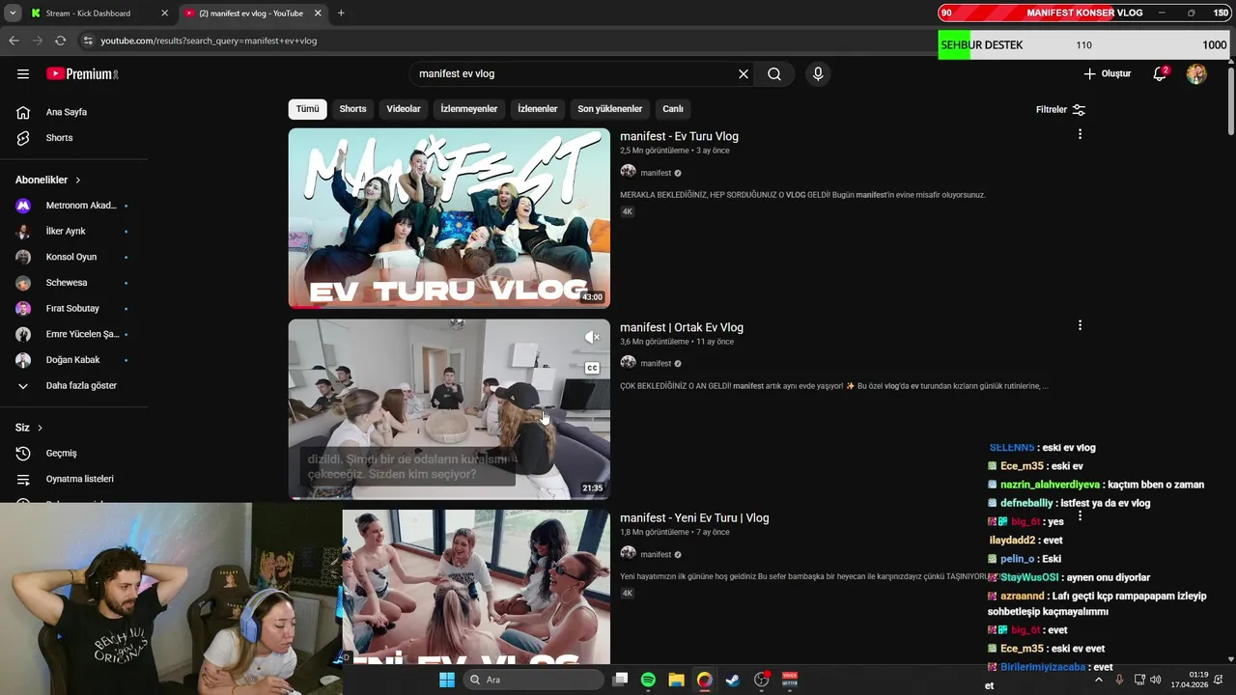Open more options for Ortak Ev Vlog video
The height and width of the screenshot is (695, 1236).
click(1080, 325)
